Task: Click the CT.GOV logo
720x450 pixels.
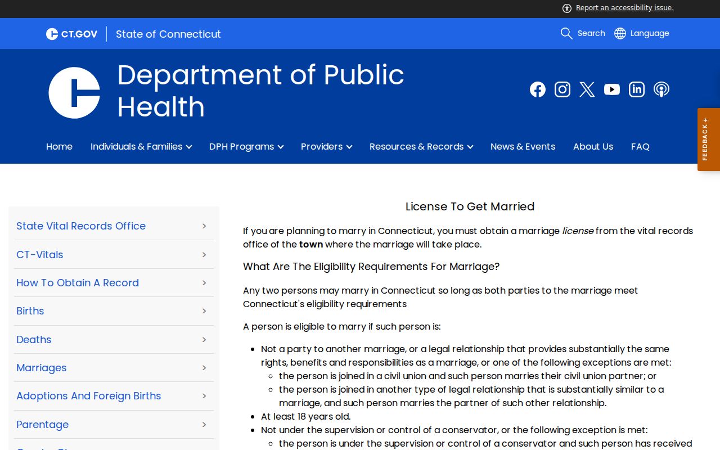Action: (72, 34)
